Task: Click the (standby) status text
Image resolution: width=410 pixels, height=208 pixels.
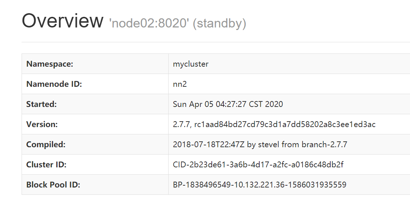Action: coord(219,23)
